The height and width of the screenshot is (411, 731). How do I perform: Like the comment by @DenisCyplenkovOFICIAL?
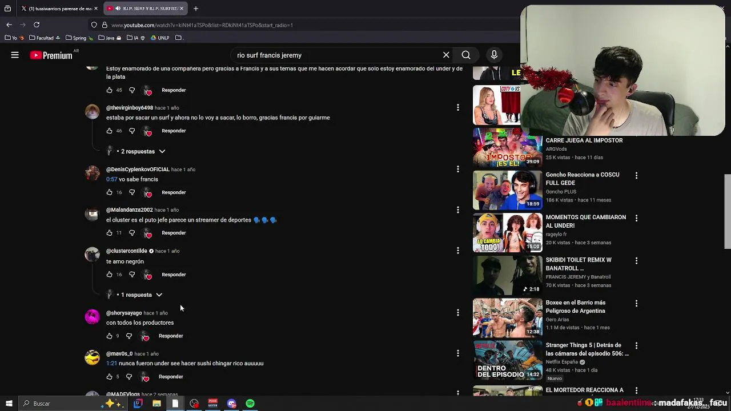(109, 192)
